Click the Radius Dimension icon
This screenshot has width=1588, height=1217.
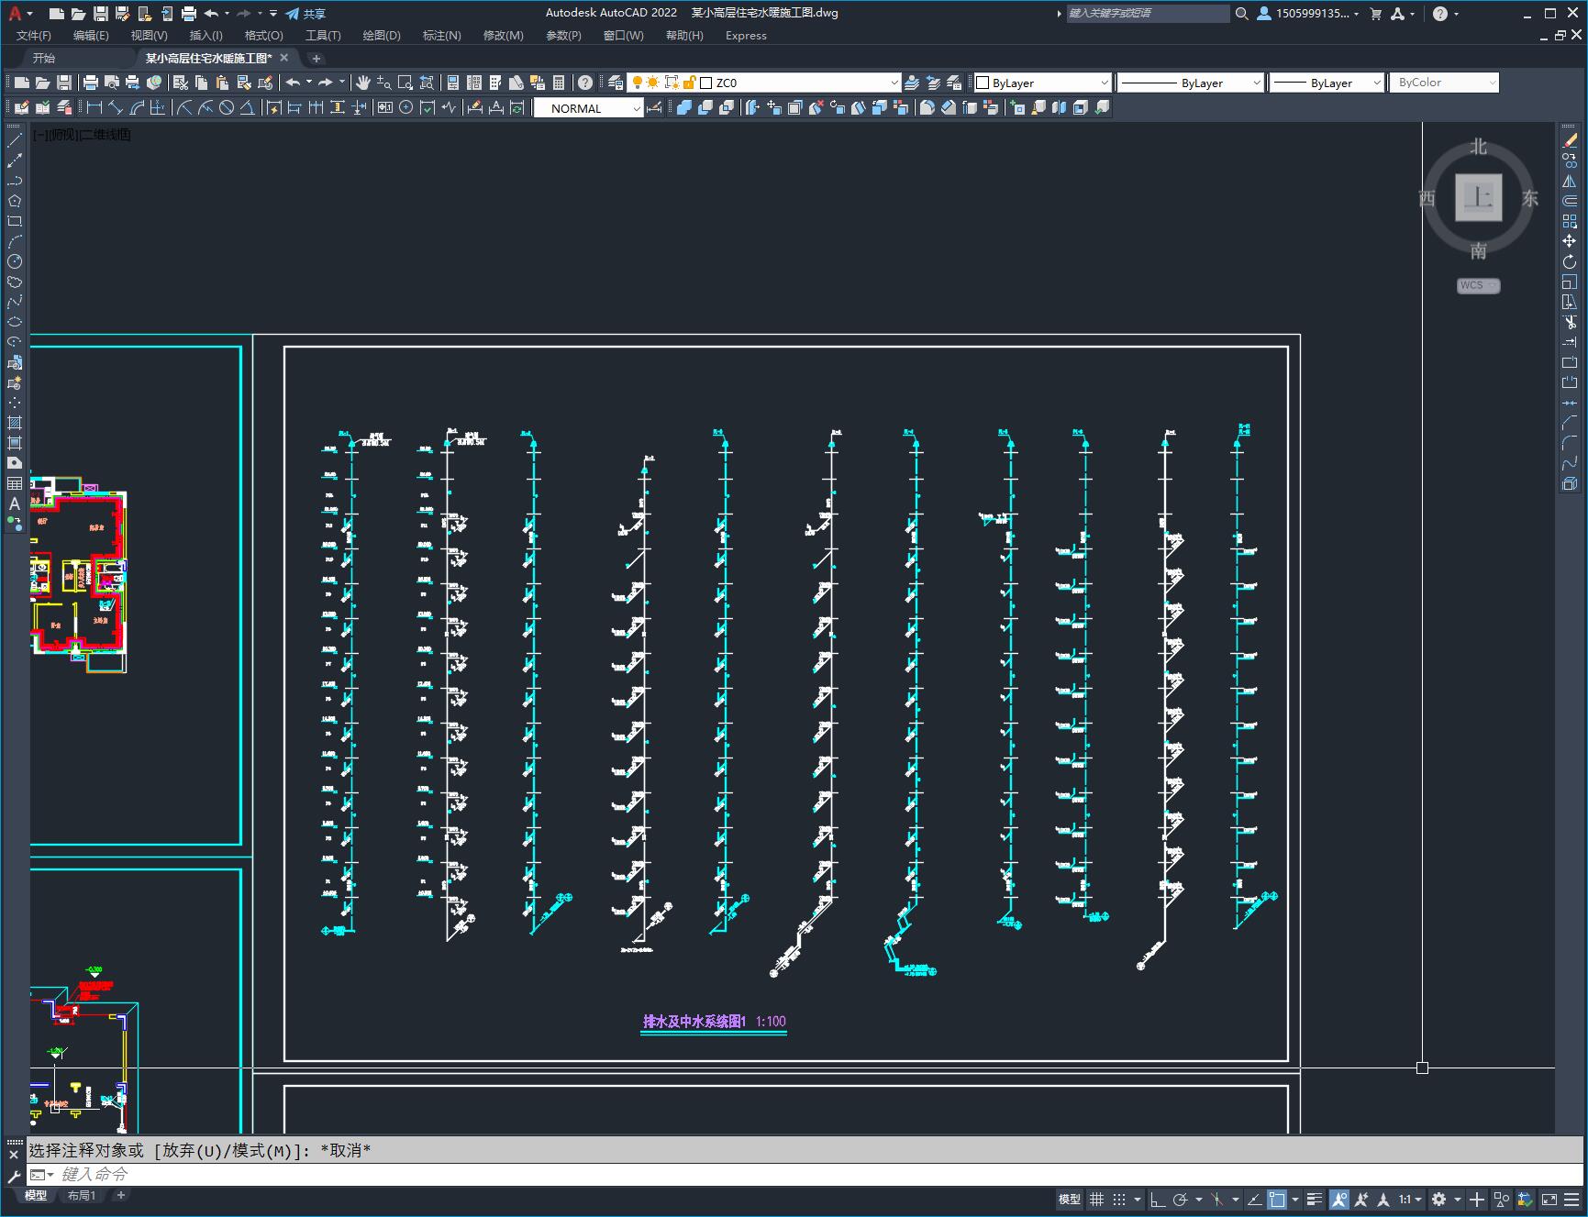pos(183,107)
